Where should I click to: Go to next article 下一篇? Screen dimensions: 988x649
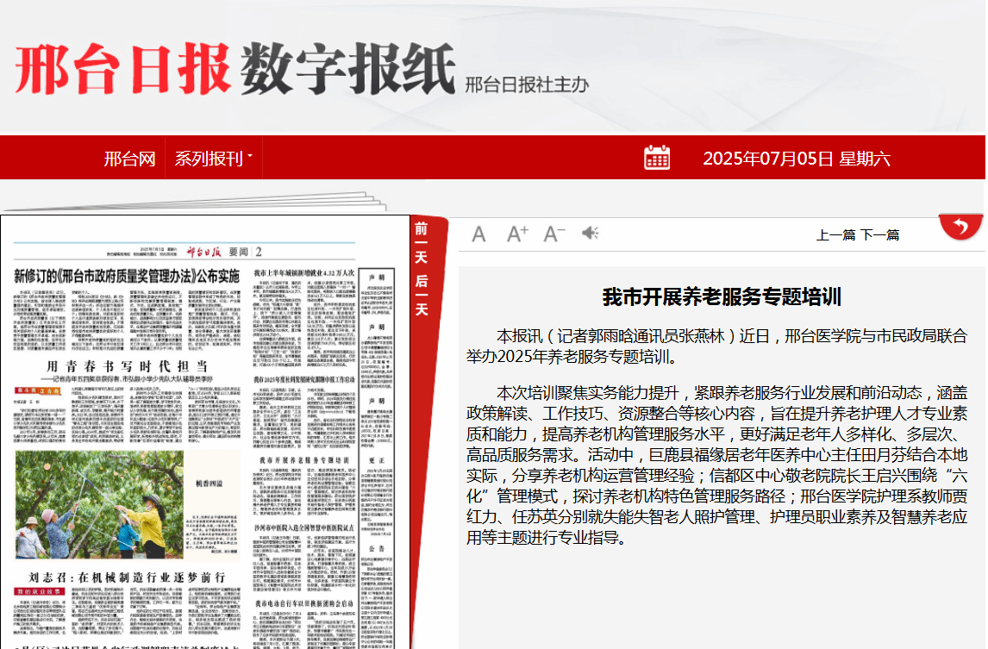[880, 234]
